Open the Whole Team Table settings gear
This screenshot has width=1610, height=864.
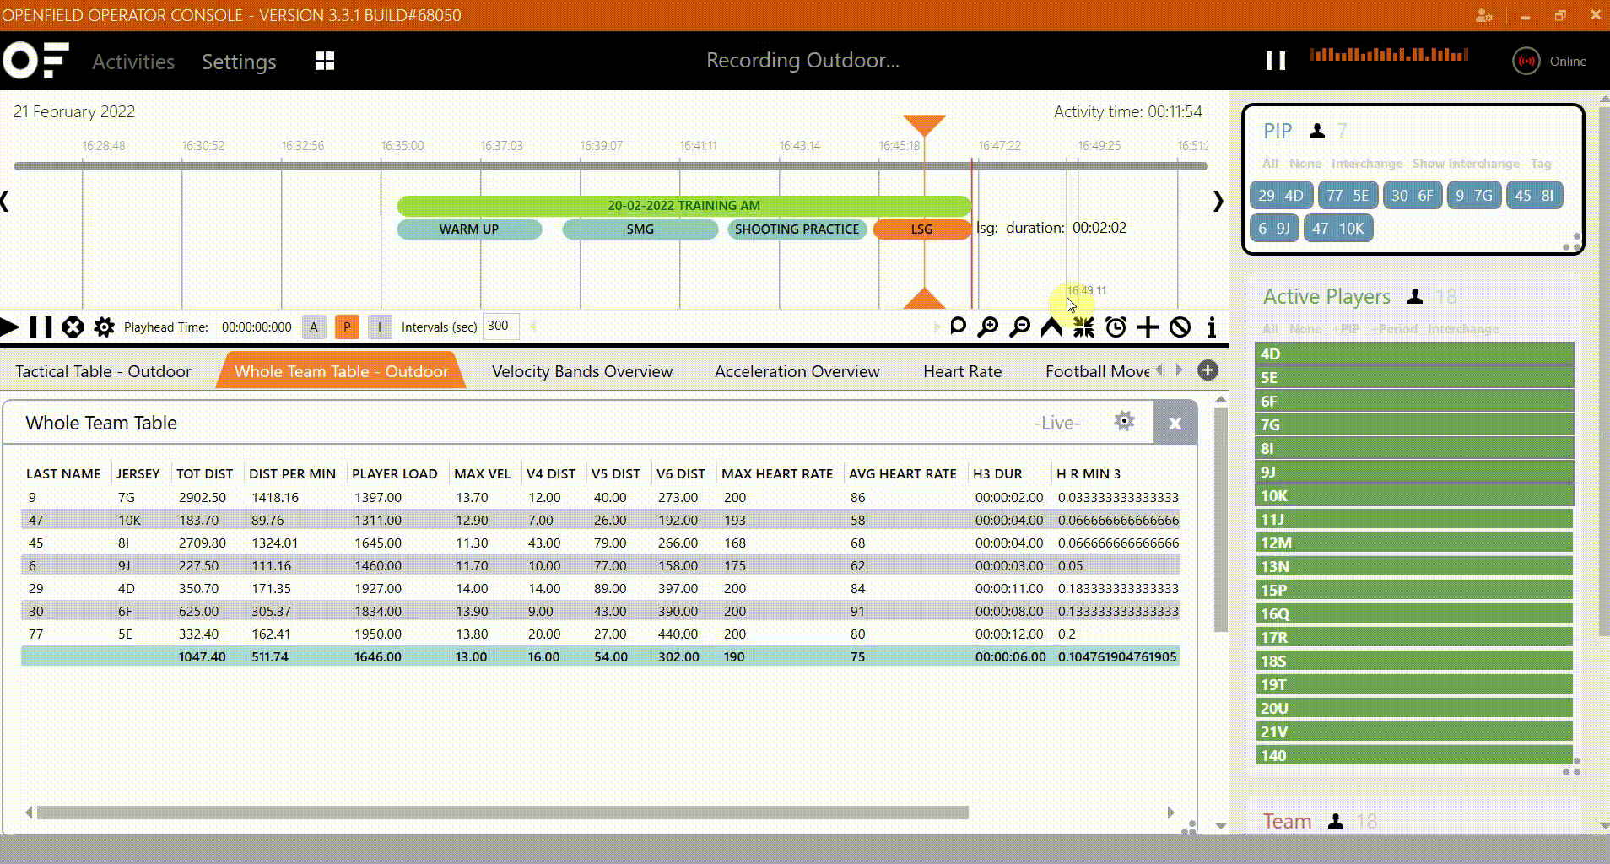click(1125, 421)
